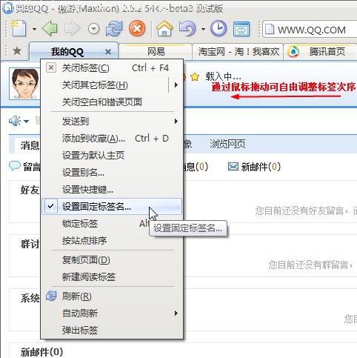This screenshot has width=357, height=358.
Task: Open 设置快捷键... menu entry
Action: [x=112, y=190]
